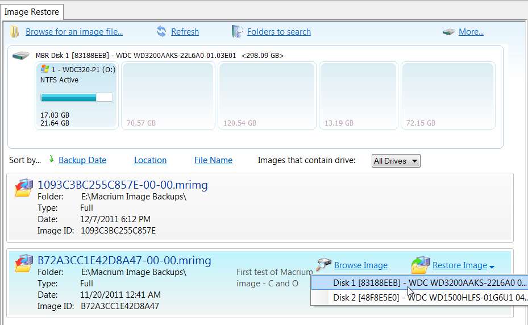Click image icon for B72A3CC1E42D8A47 backup
Image resolution: width=528 pixels, height=325 pixels.
[x=23, y=264]
